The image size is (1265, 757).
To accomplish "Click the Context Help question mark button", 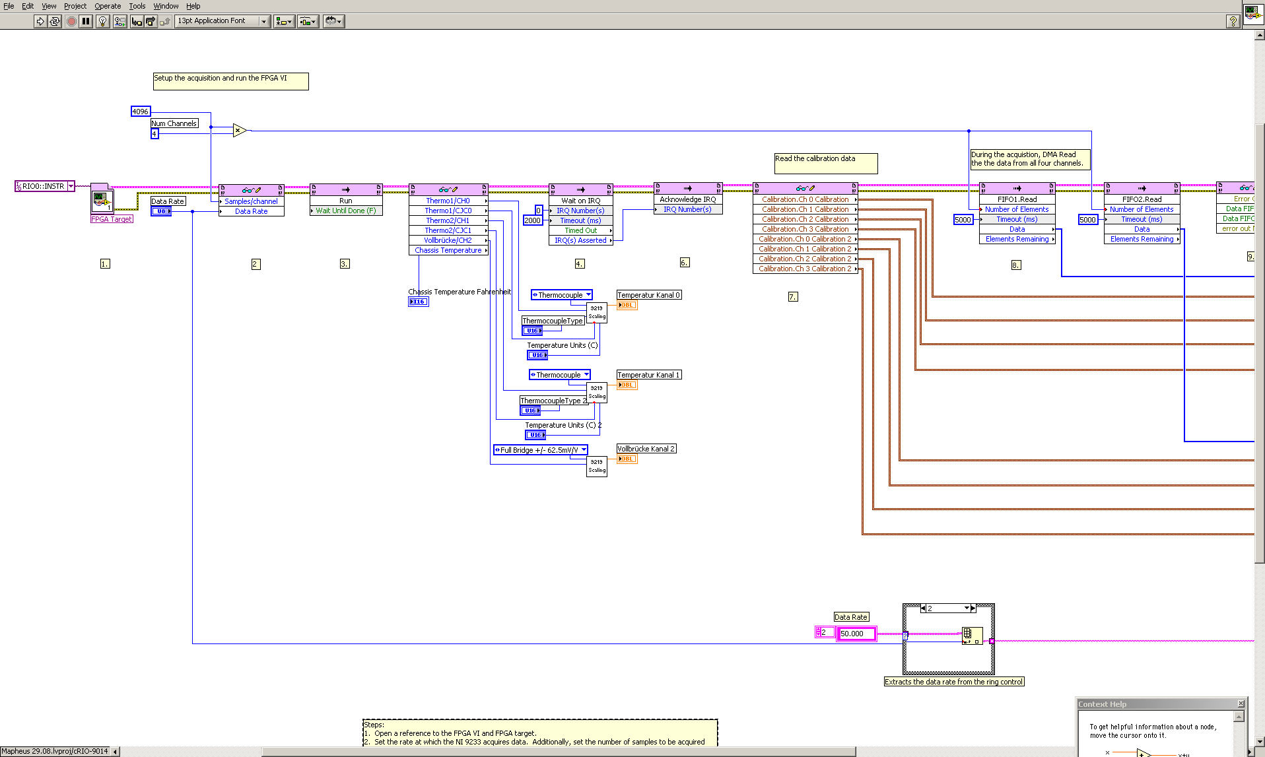I will (x=1233, y=21).
